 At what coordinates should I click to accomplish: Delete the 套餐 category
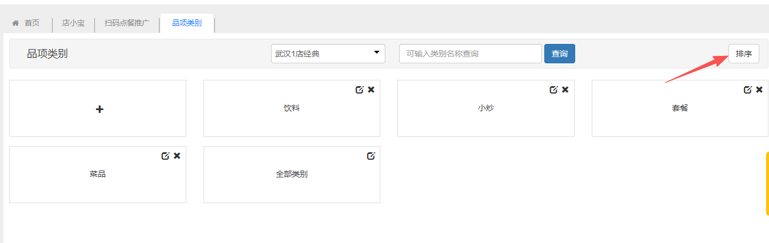(x=759, y=90)
